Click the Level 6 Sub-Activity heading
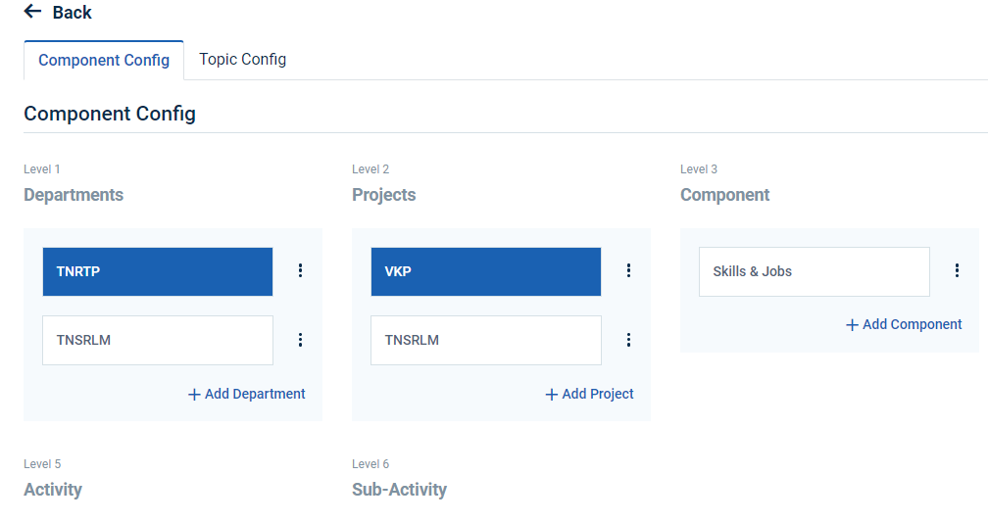 coord(399,490)
